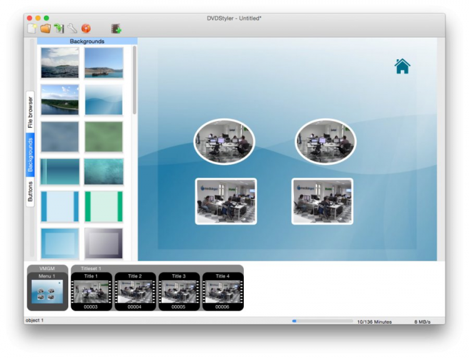Select the blurred green background thumbnail
This screenshot has height=358, width=469.
(103, 137)
